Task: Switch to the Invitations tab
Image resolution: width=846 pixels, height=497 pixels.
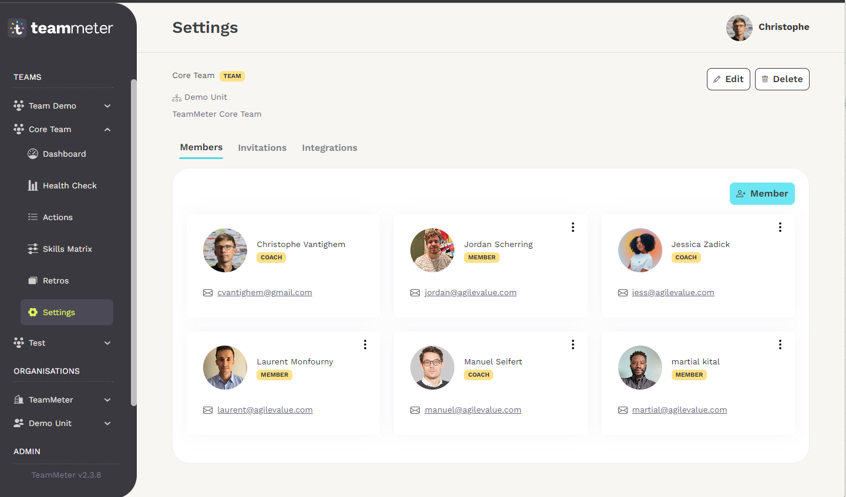Action: [262, 147]
